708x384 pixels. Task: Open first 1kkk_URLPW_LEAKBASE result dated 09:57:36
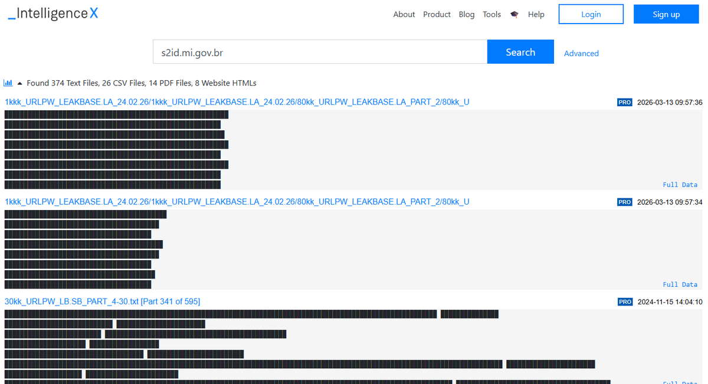[237, 102]
